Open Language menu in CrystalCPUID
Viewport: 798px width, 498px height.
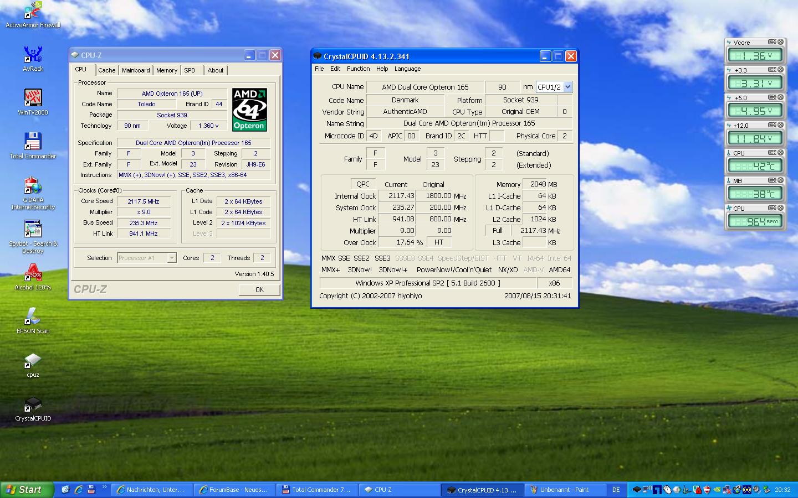click(408, 69)
